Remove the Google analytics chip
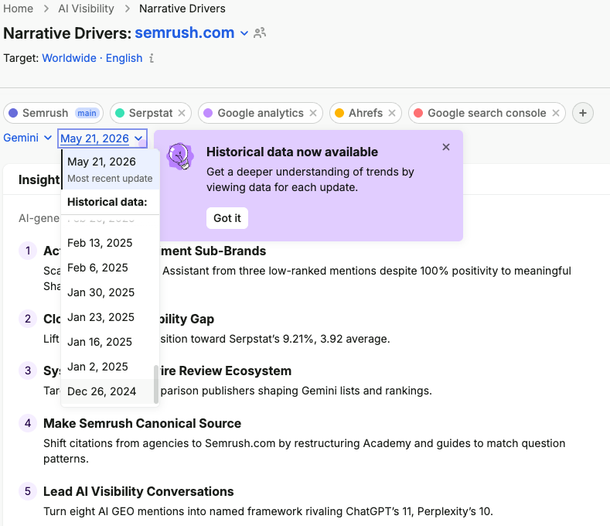Screen dimensions: 610x526 313,113
